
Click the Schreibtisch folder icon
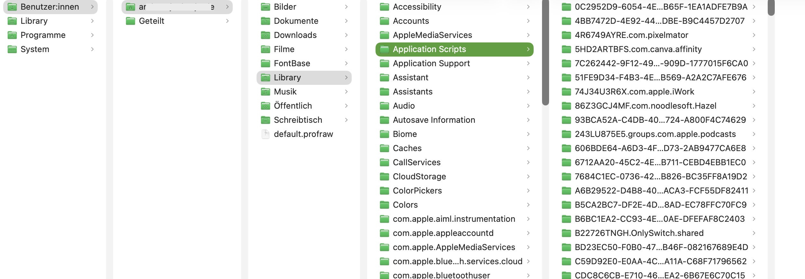(x=265, y=120)
